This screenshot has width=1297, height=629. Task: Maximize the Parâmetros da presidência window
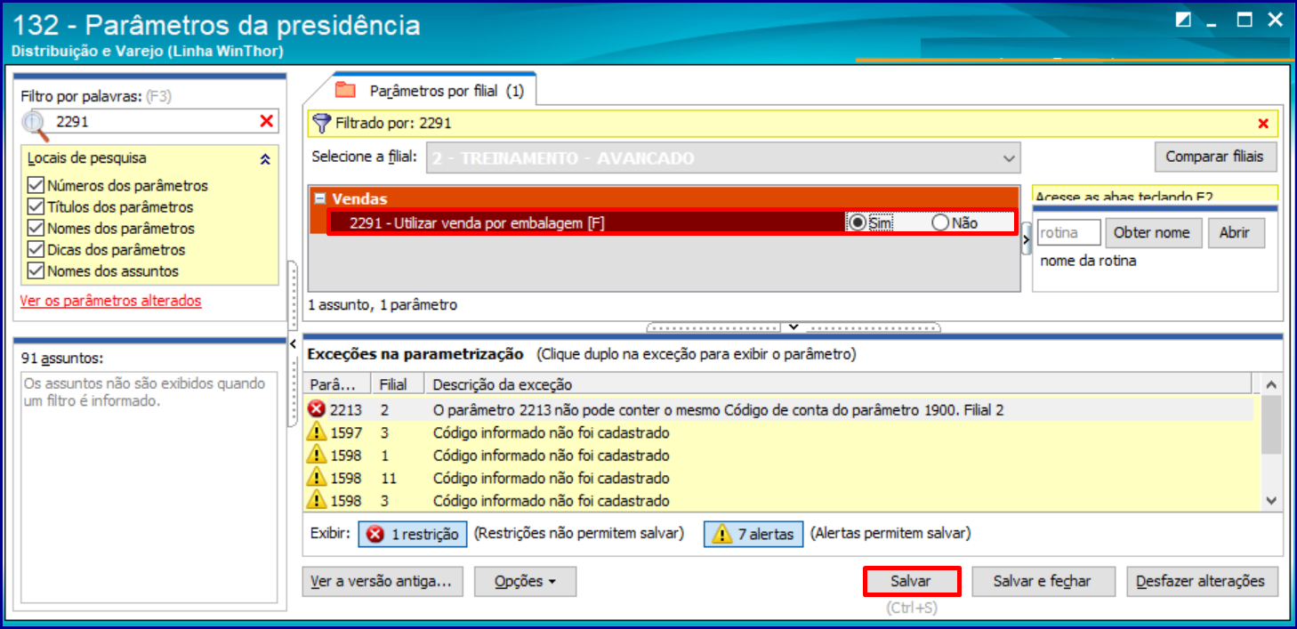1244,20
